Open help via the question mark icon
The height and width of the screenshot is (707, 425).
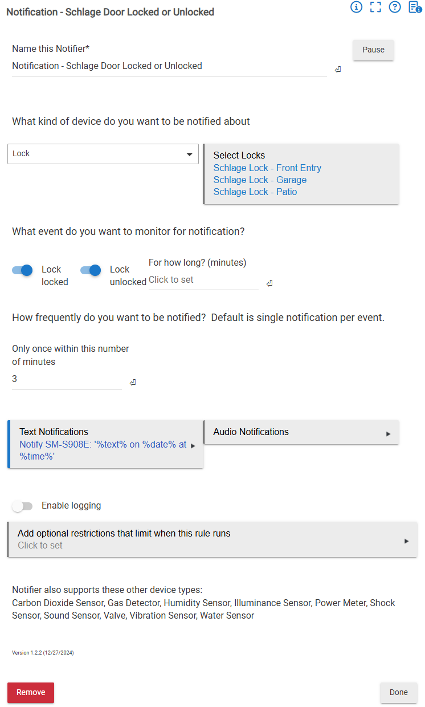[x=395, y=7]
